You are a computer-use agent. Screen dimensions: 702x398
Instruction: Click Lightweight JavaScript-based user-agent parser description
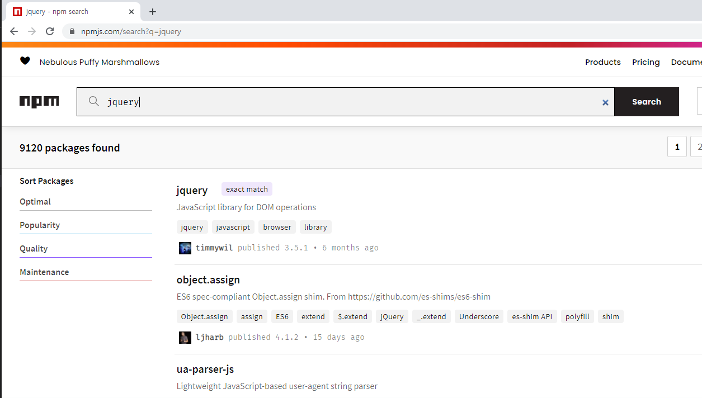pyautogui.click(x=277, y=386)
